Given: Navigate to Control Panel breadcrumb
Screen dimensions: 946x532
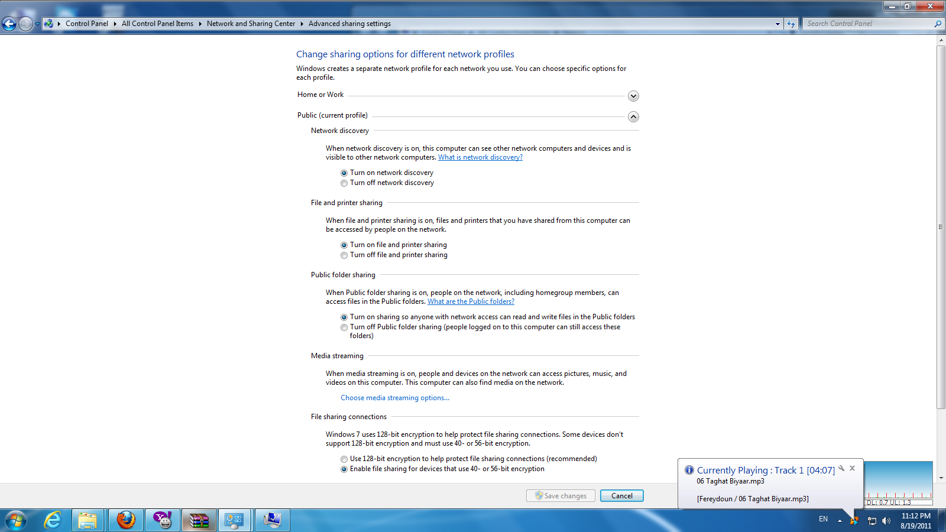Looking at the screenshot, I should pos(87,24).
